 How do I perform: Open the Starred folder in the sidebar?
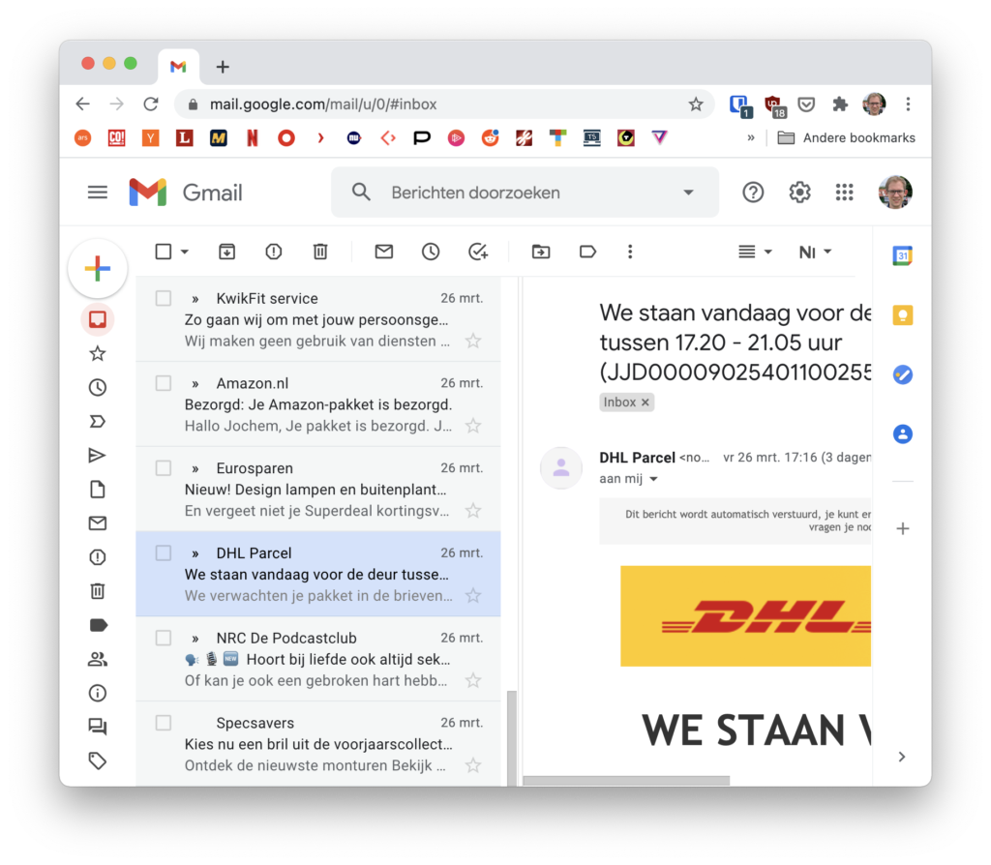tap(98, 353)
